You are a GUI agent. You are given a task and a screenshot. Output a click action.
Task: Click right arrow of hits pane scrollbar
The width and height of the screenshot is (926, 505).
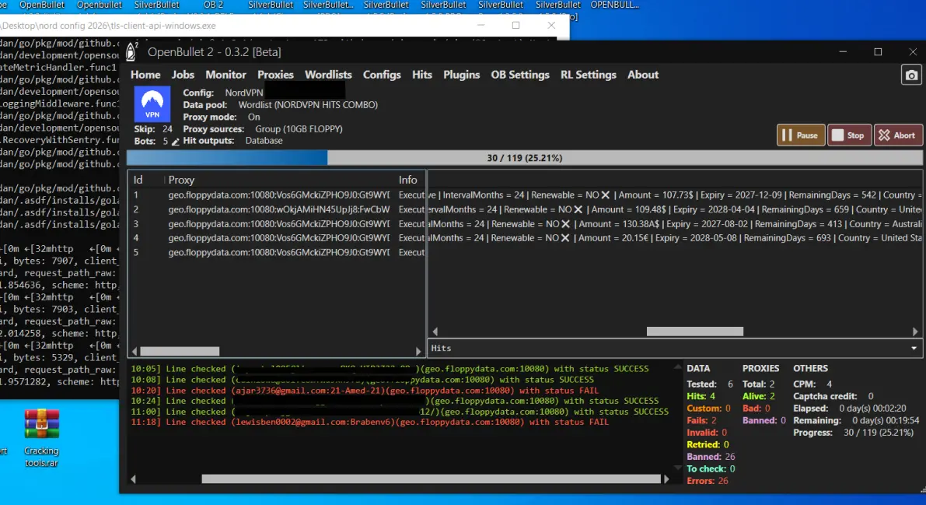click(915, 331)
